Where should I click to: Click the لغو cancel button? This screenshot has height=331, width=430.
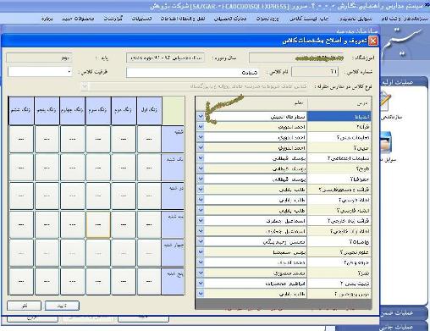tap(25, 306)
